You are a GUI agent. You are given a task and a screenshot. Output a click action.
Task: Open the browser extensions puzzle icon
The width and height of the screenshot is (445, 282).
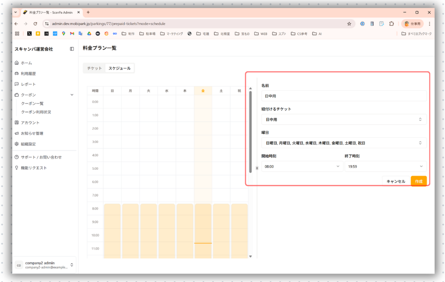tap(391, 24)
